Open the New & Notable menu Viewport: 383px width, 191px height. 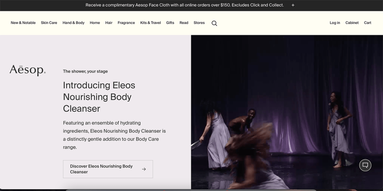[x=23, y=23]
